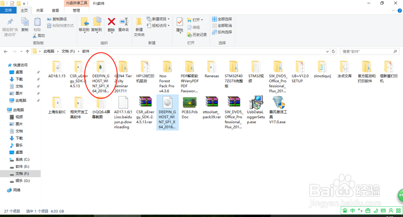Open the File (文件) tab
This screenshot has height=217, width=403.
coord(8,10)
